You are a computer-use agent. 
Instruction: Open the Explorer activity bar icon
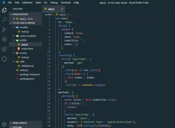click(4, 10)
